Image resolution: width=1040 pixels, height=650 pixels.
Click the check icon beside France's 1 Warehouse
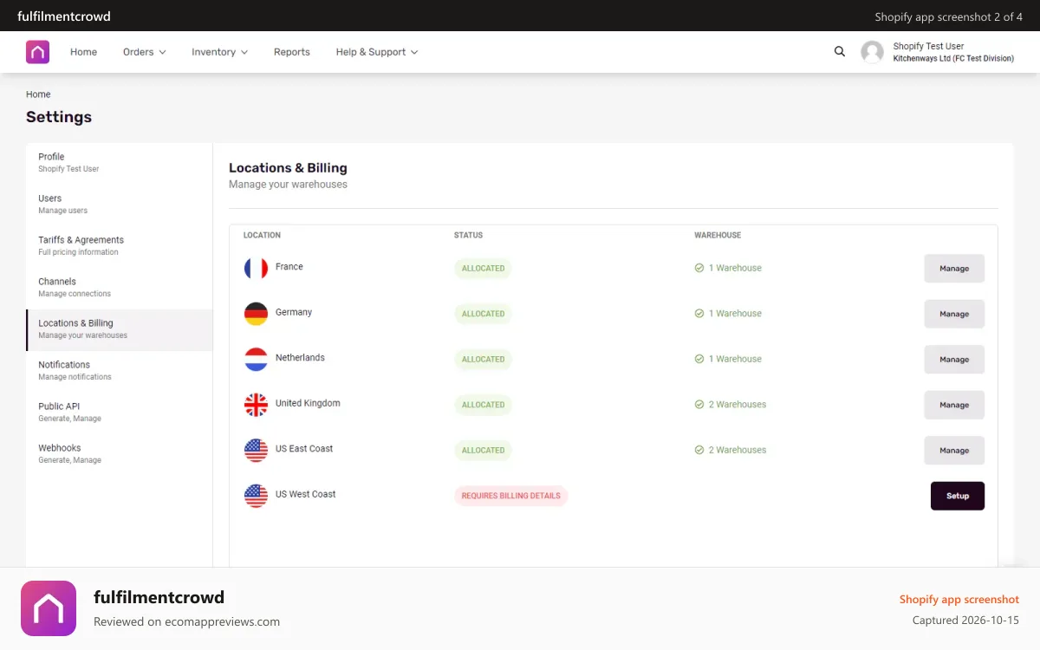(x=699, y=268)
